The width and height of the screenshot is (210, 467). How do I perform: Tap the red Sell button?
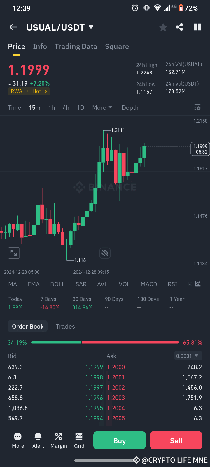[x=176, y=440]
